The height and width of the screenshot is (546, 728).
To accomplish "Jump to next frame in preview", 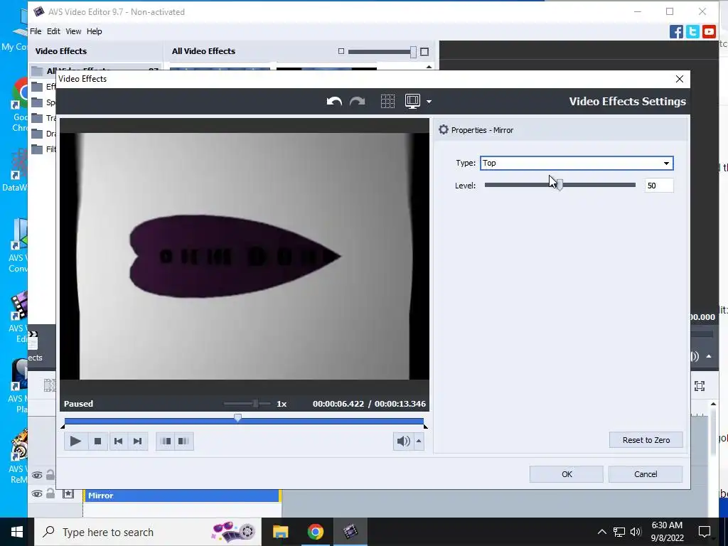I will coord(138,441).
